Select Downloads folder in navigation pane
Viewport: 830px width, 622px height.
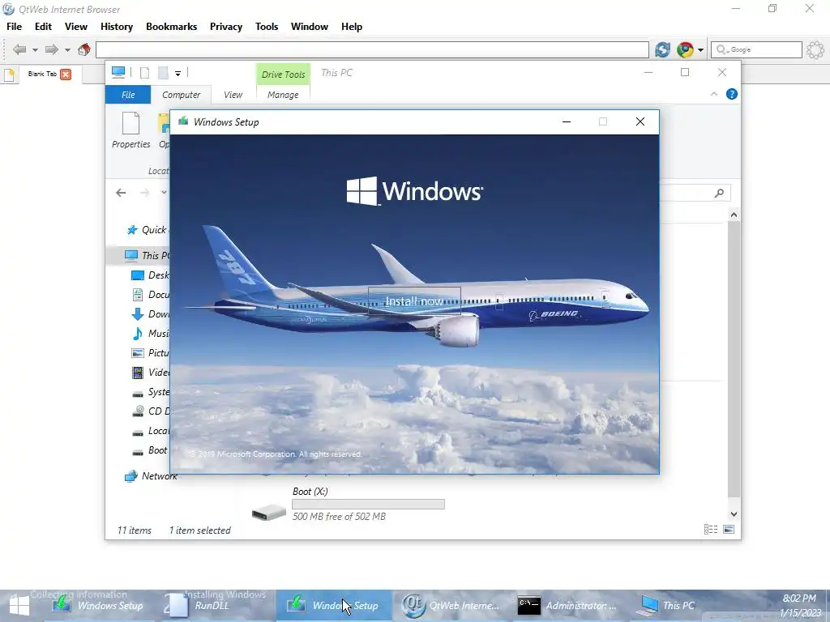[x=150, y=314]
